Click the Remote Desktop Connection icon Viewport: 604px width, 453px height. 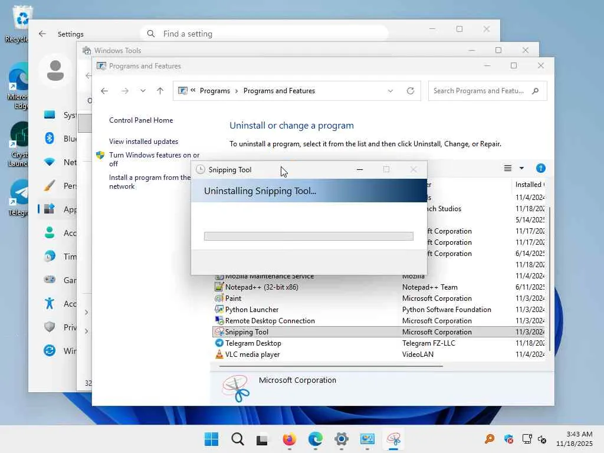click(x=219, y=320)
